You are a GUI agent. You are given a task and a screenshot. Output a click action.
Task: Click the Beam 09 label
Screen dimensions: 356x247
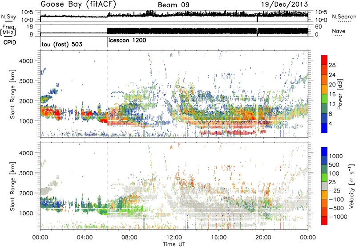[174, 5]
